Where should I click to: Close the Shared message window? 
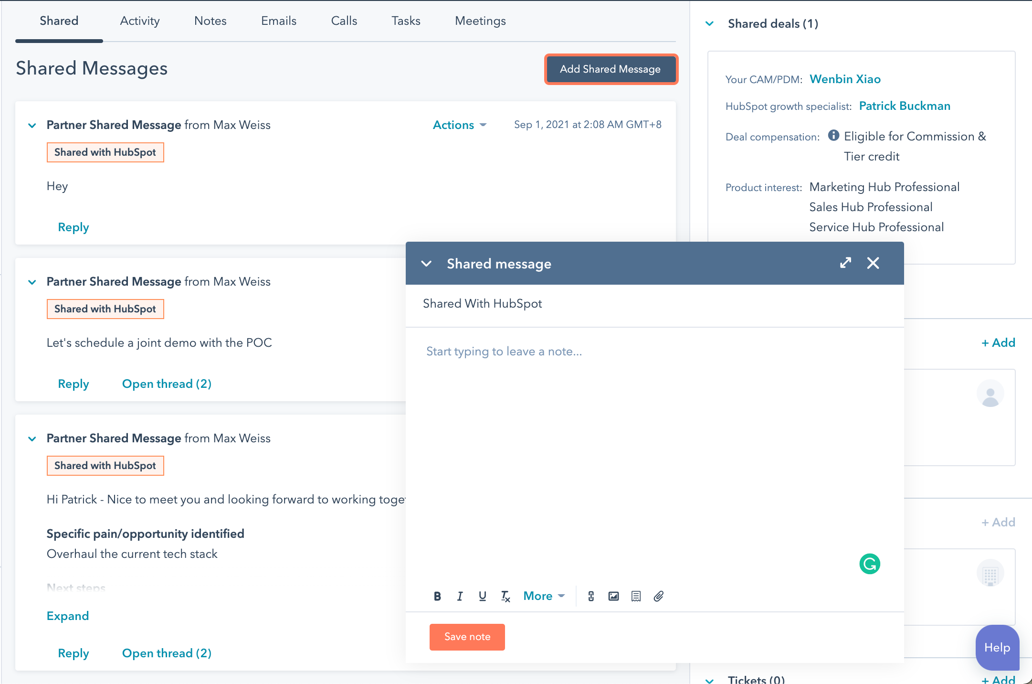[873, 263]
